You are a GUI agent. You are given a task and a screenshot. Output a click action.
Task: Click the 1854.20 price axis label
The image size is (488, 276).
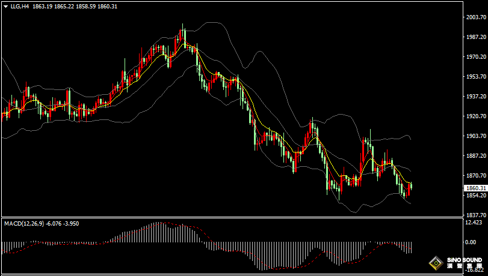point(476,195)
